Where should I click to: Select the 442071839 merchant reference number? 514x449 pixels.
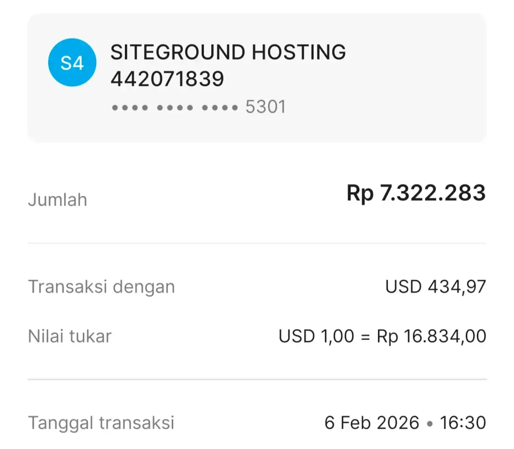(167, 79)
